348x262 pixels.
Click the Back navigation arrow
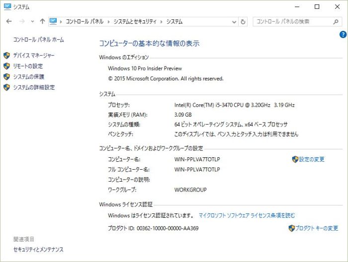(x=9, y=22)
